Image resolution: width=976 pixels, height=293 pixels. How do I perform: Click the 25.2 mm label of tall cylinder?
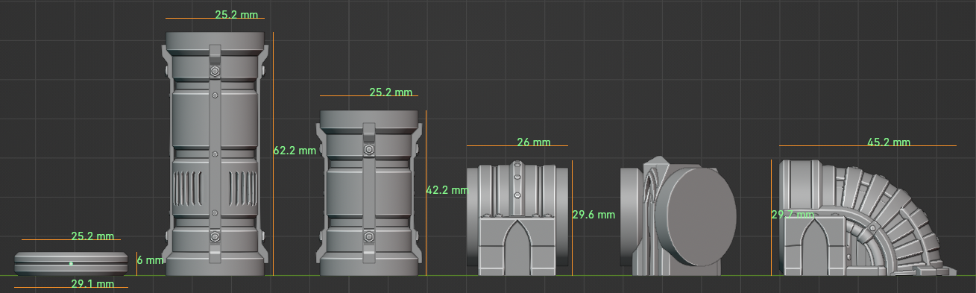click(x=236, y=14)
